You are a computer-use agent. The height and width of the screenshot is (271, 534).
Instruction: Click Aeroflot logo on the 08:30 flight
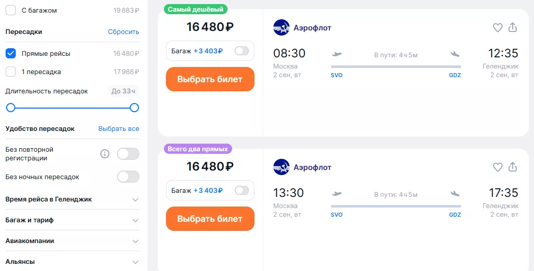pos(281,28)
